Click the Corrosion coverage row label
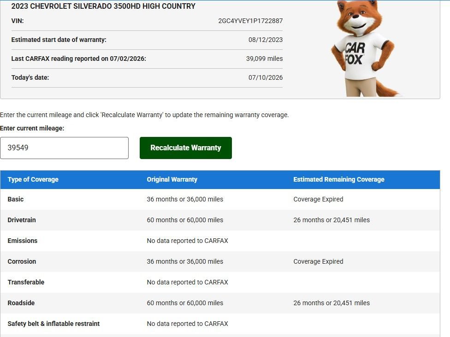450x337 pixels. click(x=22, y=261)
